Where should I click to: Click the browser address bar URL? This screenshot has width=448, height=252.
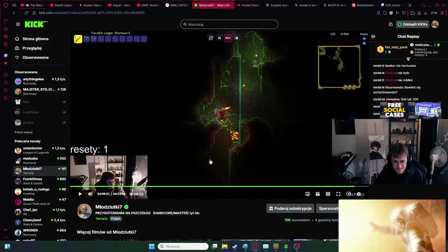[92, 13]
